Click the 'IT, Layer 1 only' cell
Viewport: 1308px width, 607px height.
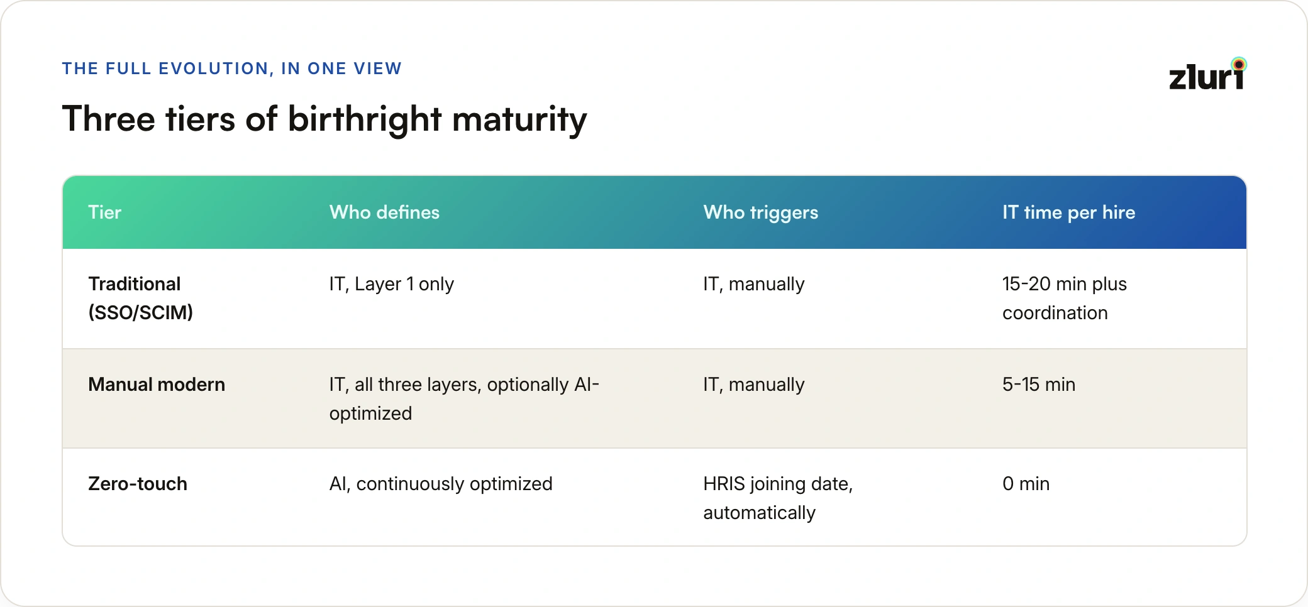[x=391, y=284]
